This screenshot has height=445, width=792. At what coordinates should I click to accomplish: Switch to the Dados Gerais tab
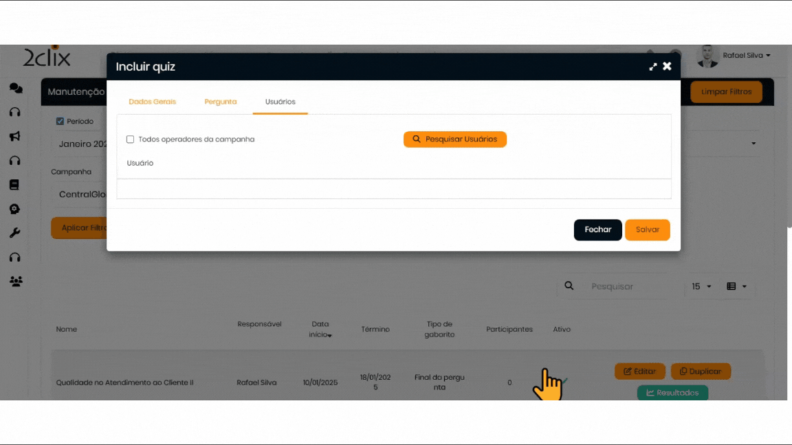tap(153, 102)
